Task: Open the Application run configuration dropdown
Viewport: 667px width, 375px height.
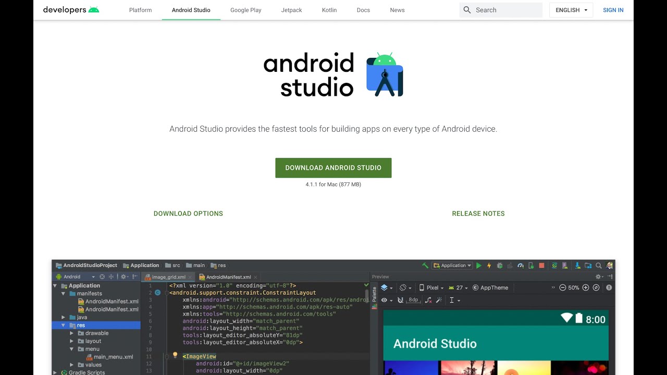Action: tap(452, 266)
